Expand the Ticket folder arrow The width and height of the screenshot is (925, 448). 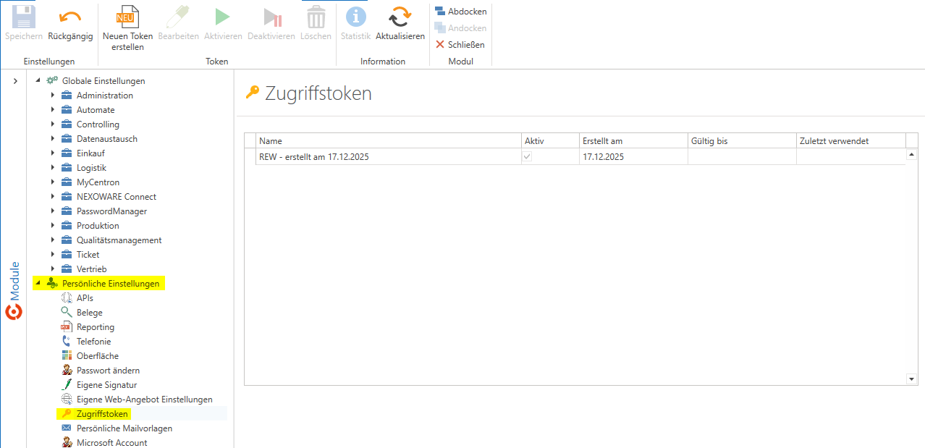click(53, 255)
